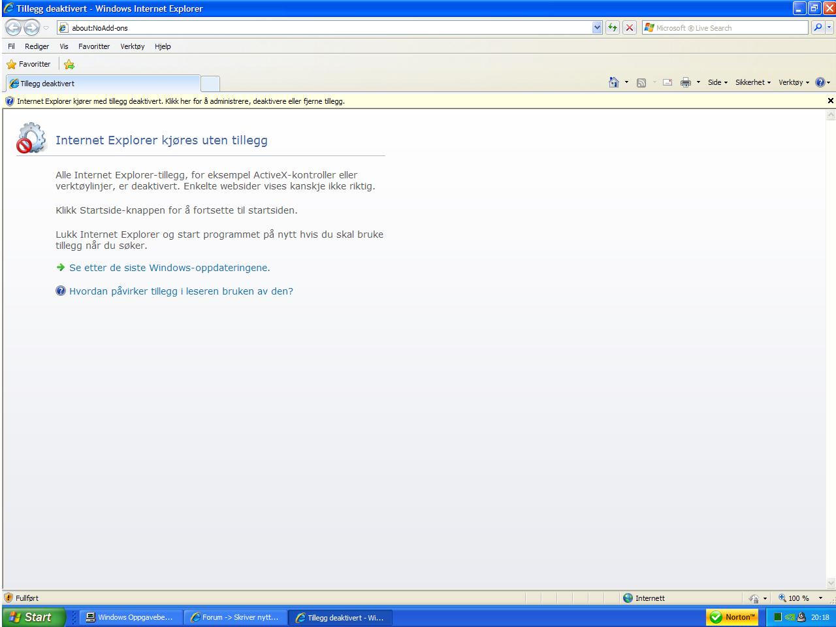Open Norton from the taskbar toolbar
Screen dimensions: 836x627
(732, 617)
